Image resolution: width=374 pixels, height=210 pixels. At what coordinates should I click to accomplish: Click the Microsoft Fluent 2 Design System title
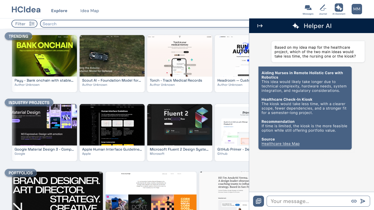click(179, 149)
